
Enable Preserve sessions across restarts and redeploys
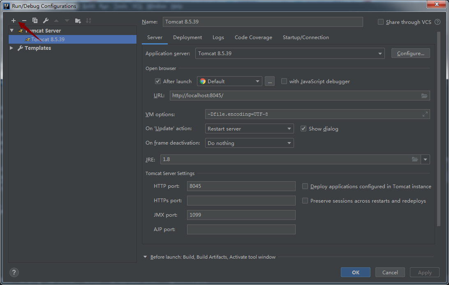305,201
